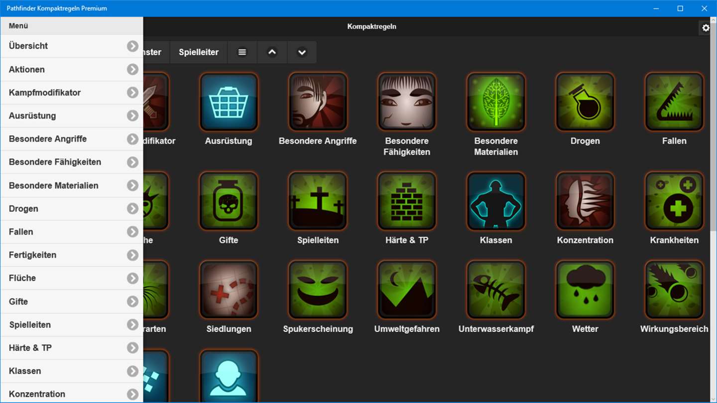The image size is (717, 403).
Task: Click the down chevron toolbar button
Action: 302,52
